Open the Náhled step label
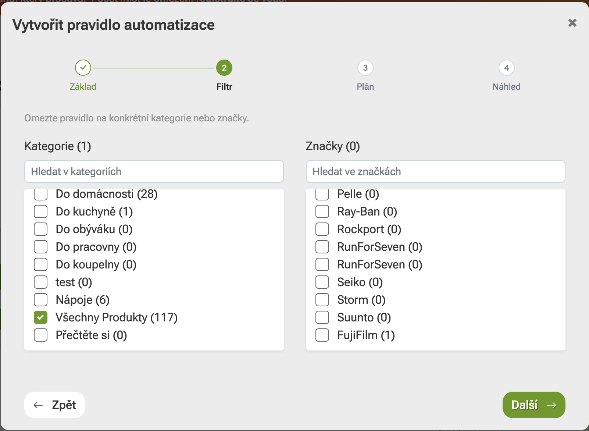Screen dimensions: 589x431 507,87
